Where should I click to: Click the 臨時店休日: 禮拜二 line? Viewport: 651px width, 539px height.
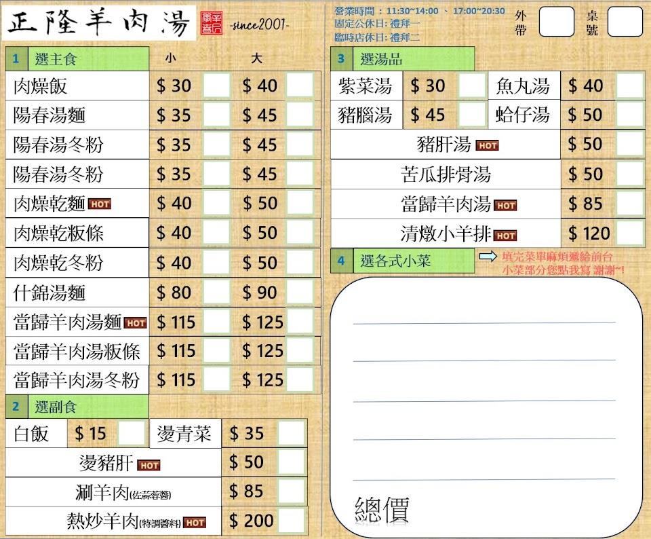[x=378, y=37]
